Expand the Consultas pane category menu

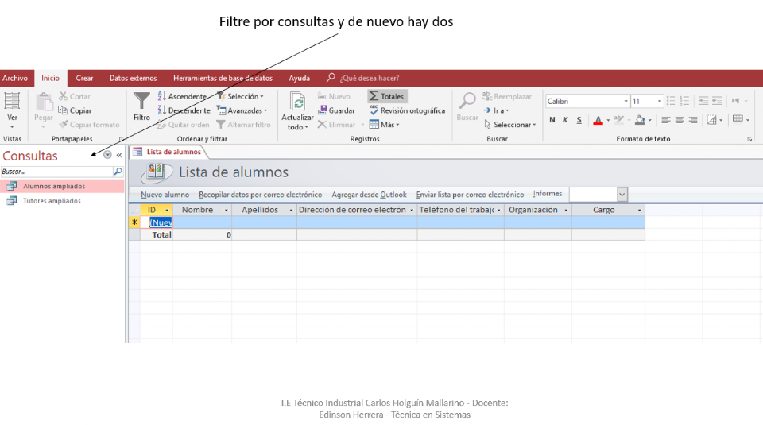[107, 156]
